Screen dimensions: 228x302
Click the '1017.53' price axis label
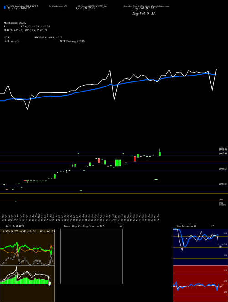(x=223, y=184)
